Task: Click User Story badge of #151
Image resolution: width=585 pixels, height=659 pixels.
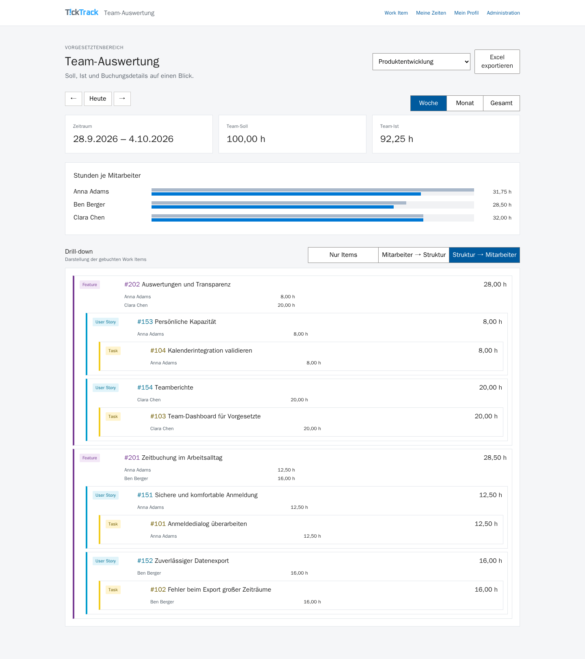Action: 106,495
